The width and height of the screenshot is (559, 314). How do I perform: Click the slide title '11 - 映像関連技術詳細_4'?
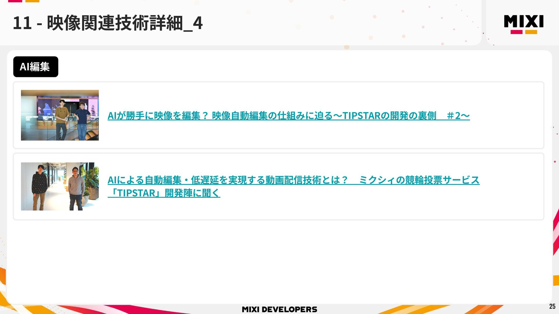(x=107, y=23)
